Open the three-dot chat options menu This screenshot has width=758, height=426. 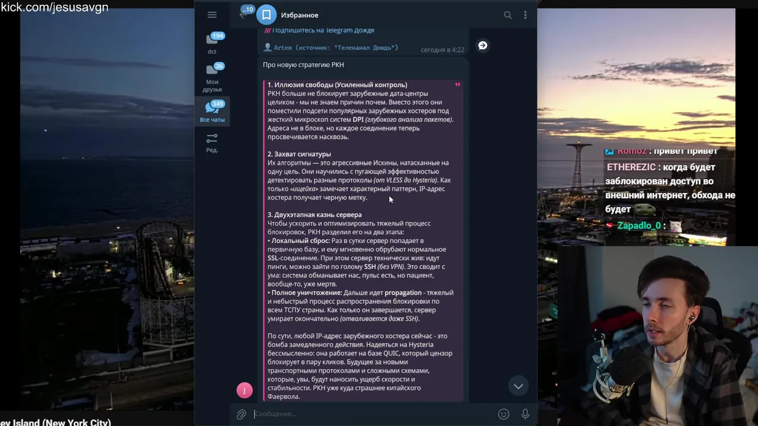tap(525, 15)
